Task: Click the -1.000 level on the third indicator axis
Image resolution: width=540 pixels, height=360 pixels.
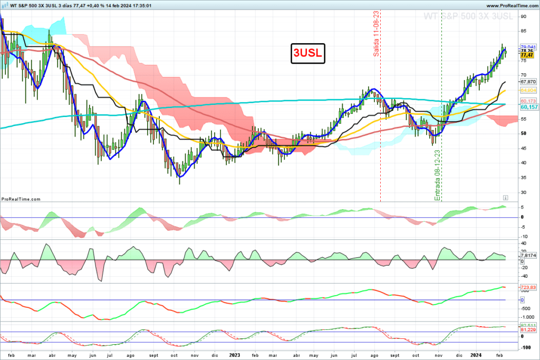Action: 528,317
